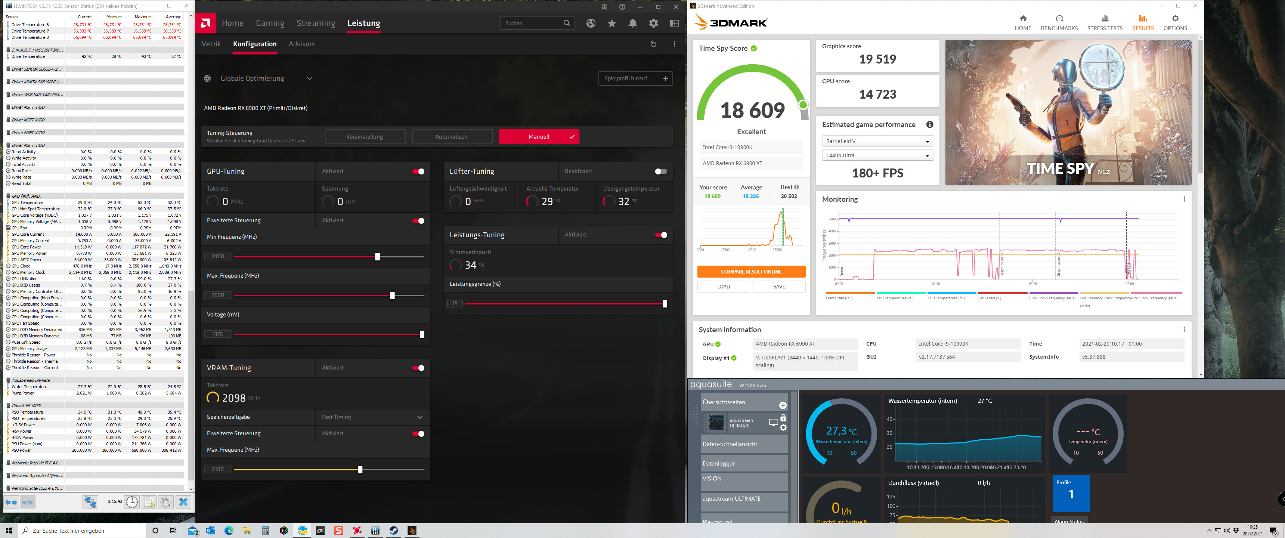Switch to the Metrik tab
Viewport: 1285px width, 538px height.
pyautogui.click(x=211, y=44)
